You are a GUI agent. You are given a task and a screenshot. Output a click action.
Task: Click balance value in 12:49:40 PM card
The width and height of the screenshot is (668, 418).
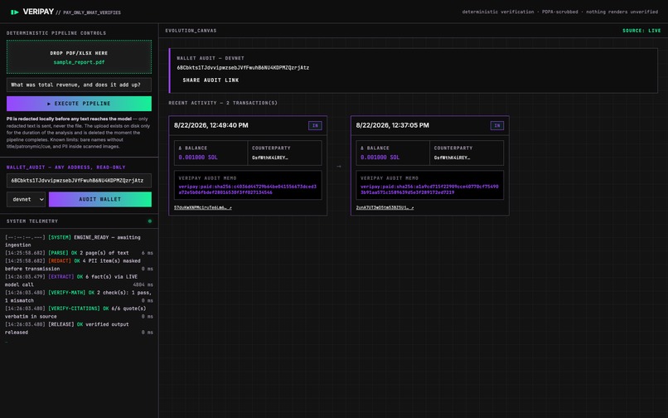pos(198,158)
